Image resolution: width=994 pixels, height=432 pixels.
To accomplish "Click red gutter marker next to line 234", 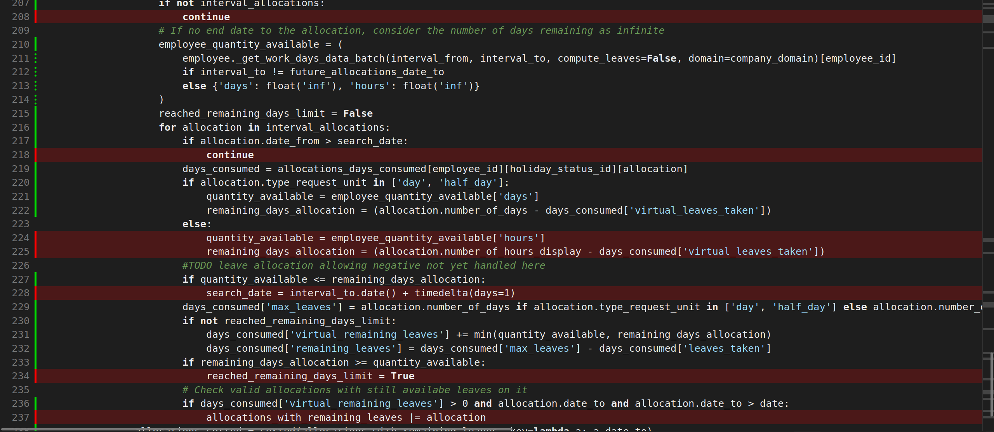I will tap(36, 376).
